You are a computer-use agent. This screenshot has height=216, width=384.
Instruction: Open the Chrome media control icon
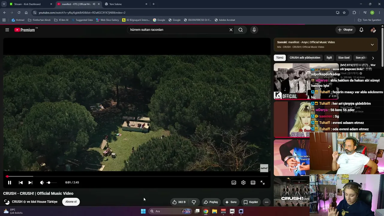click(x=365, y=13)
